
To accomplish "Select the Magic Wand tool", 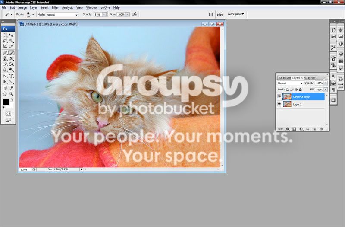I will point(11,41).
